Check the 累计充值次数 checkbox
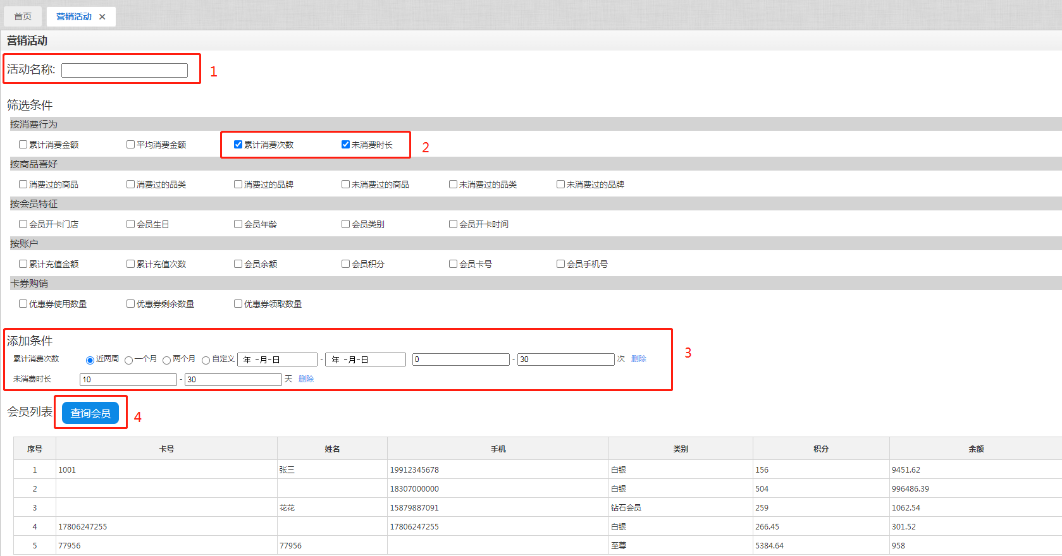 click(131, 264)
